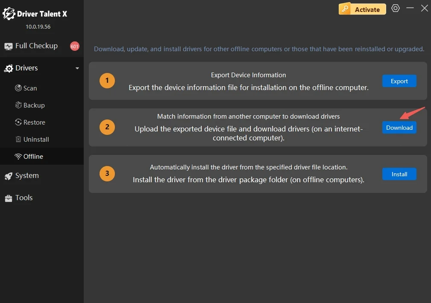Click the Scan icon in sidebar

(x=18, y=88)
